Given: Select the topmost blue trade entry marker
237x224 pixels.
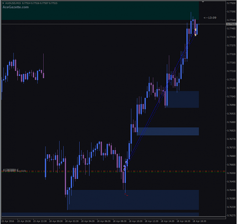Looking at the screenshot, I should pyautogui.click(x=127, y=162).
